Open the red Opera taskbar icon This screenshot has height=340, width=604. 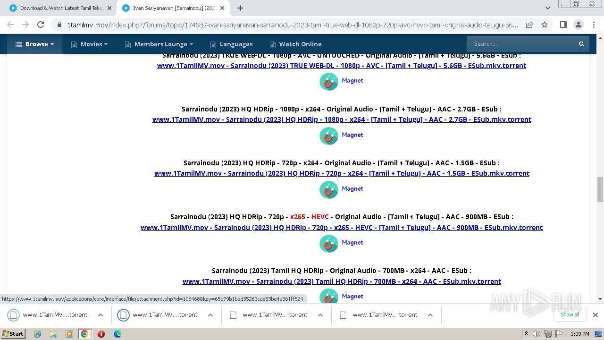pyautogui.click(x=101, y=334)
